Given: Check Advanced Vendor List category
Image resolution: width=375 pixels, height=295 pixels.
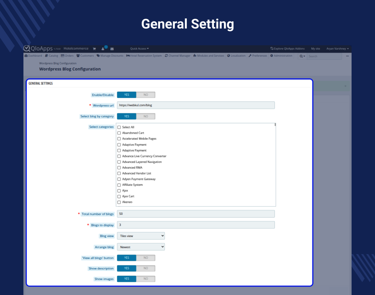Looking at the screenshot, I should click(119, 174).
